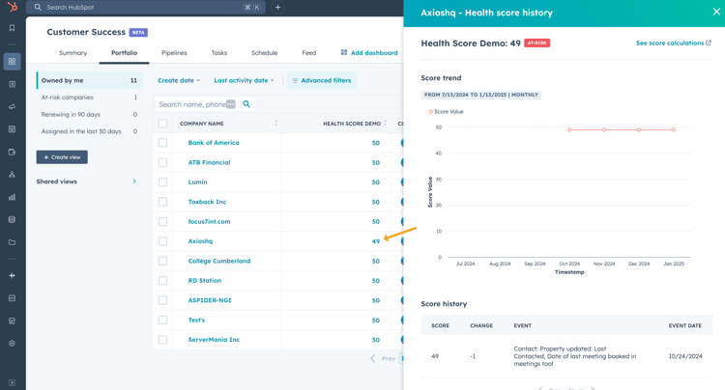The height and width of the screenshot is (390, 725).
Task: Click the magnifier icon in Search HubSpot bar
Action: (x=38, y=8)
